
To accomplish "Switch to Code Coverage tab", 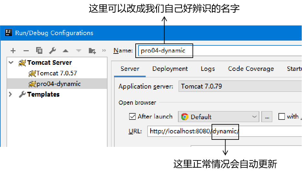I will (251, 69).
